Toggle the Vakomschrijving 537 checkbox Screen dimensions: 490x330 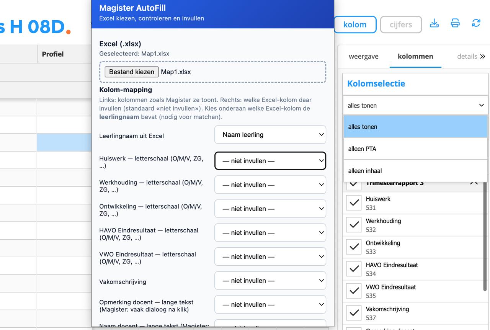pyautogui.click(x=354, y=313)
